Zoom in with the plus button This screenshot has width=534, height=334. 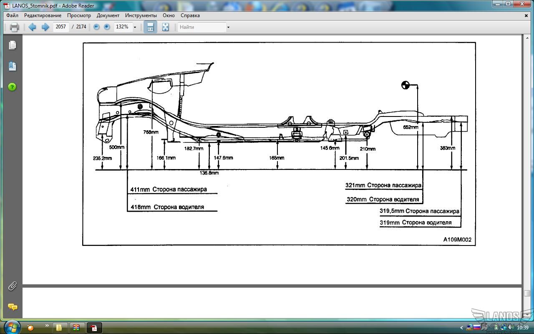coord(107,27)
